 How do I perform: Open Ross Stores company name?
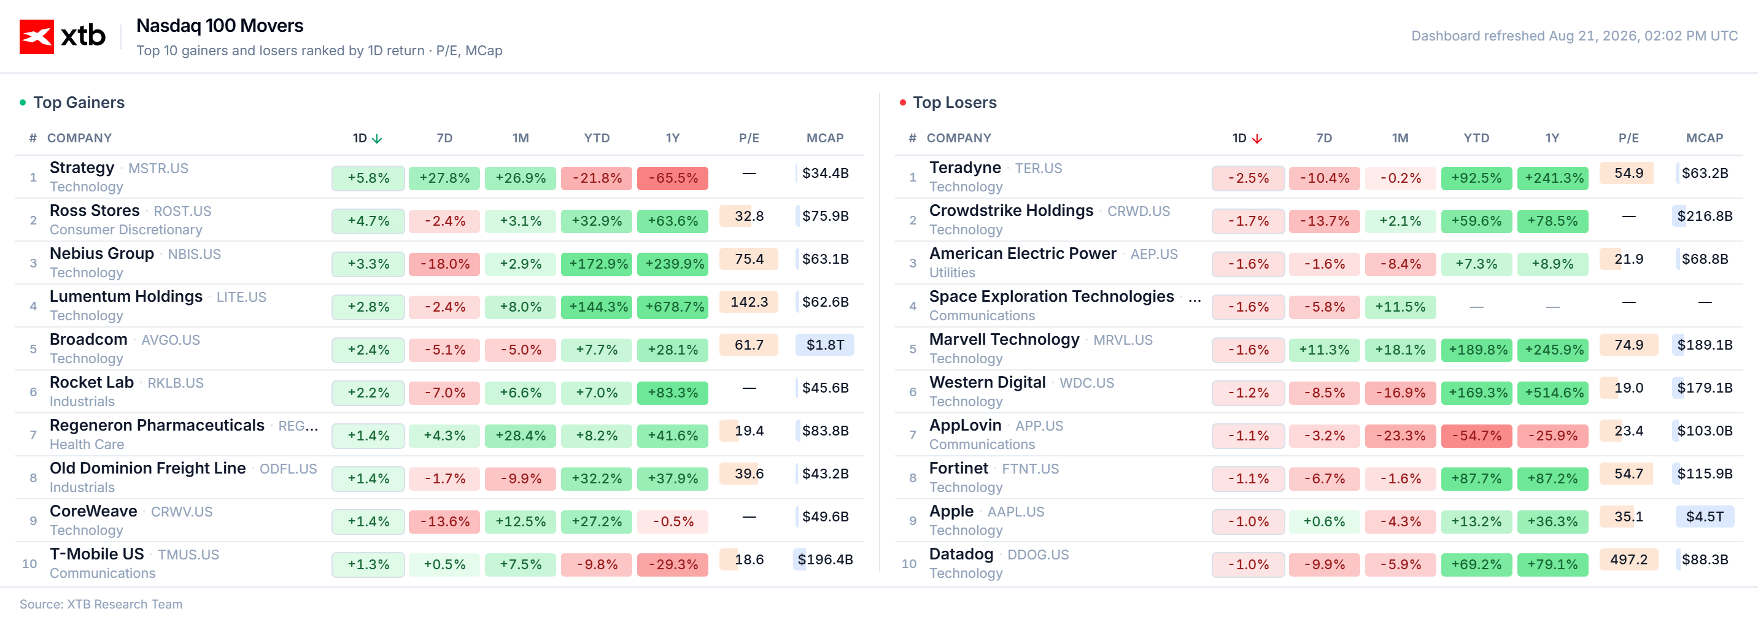[x=95, y=211]
